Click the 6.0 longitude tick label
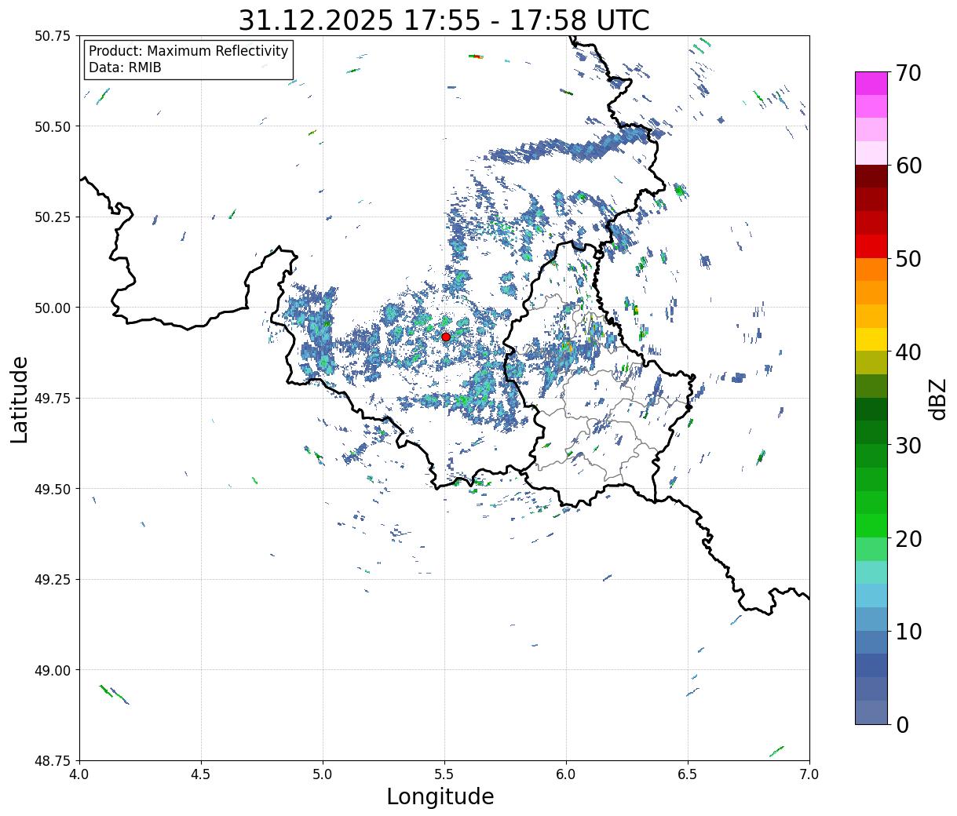This screenshot has width=957, height=816. pyautogui.click(x=566, y=774)
